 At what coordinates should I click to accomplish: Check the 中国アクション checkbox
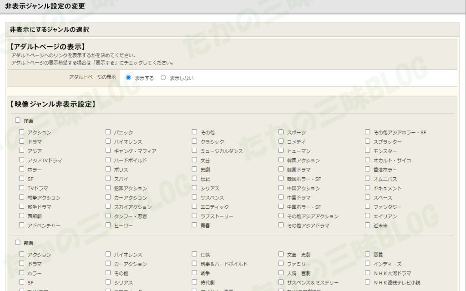click(281, 188)
